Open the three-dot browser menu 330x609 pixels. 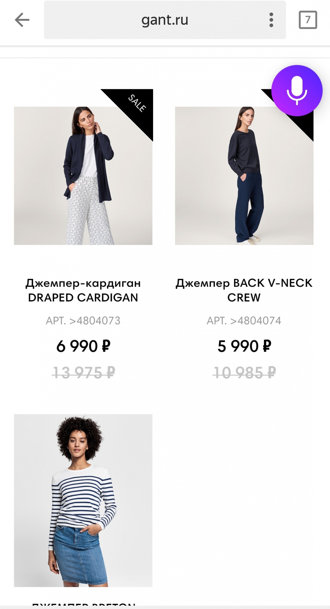click(271, 20)
